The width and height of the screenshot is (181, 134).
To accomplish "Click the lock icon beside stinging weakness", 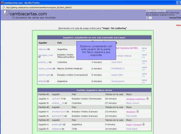I will point(148,98).
